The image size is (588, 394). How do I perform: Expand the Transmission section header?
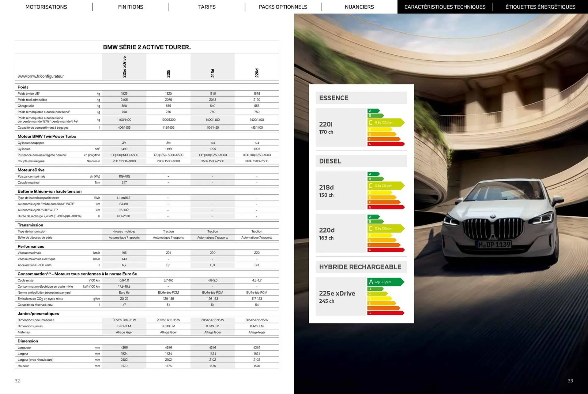30,225
